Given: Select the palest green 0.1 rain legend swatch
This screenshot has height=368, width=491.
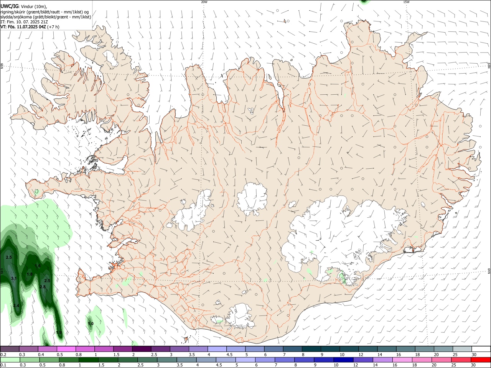Looking at the screenshot, I should pos(10,360).
